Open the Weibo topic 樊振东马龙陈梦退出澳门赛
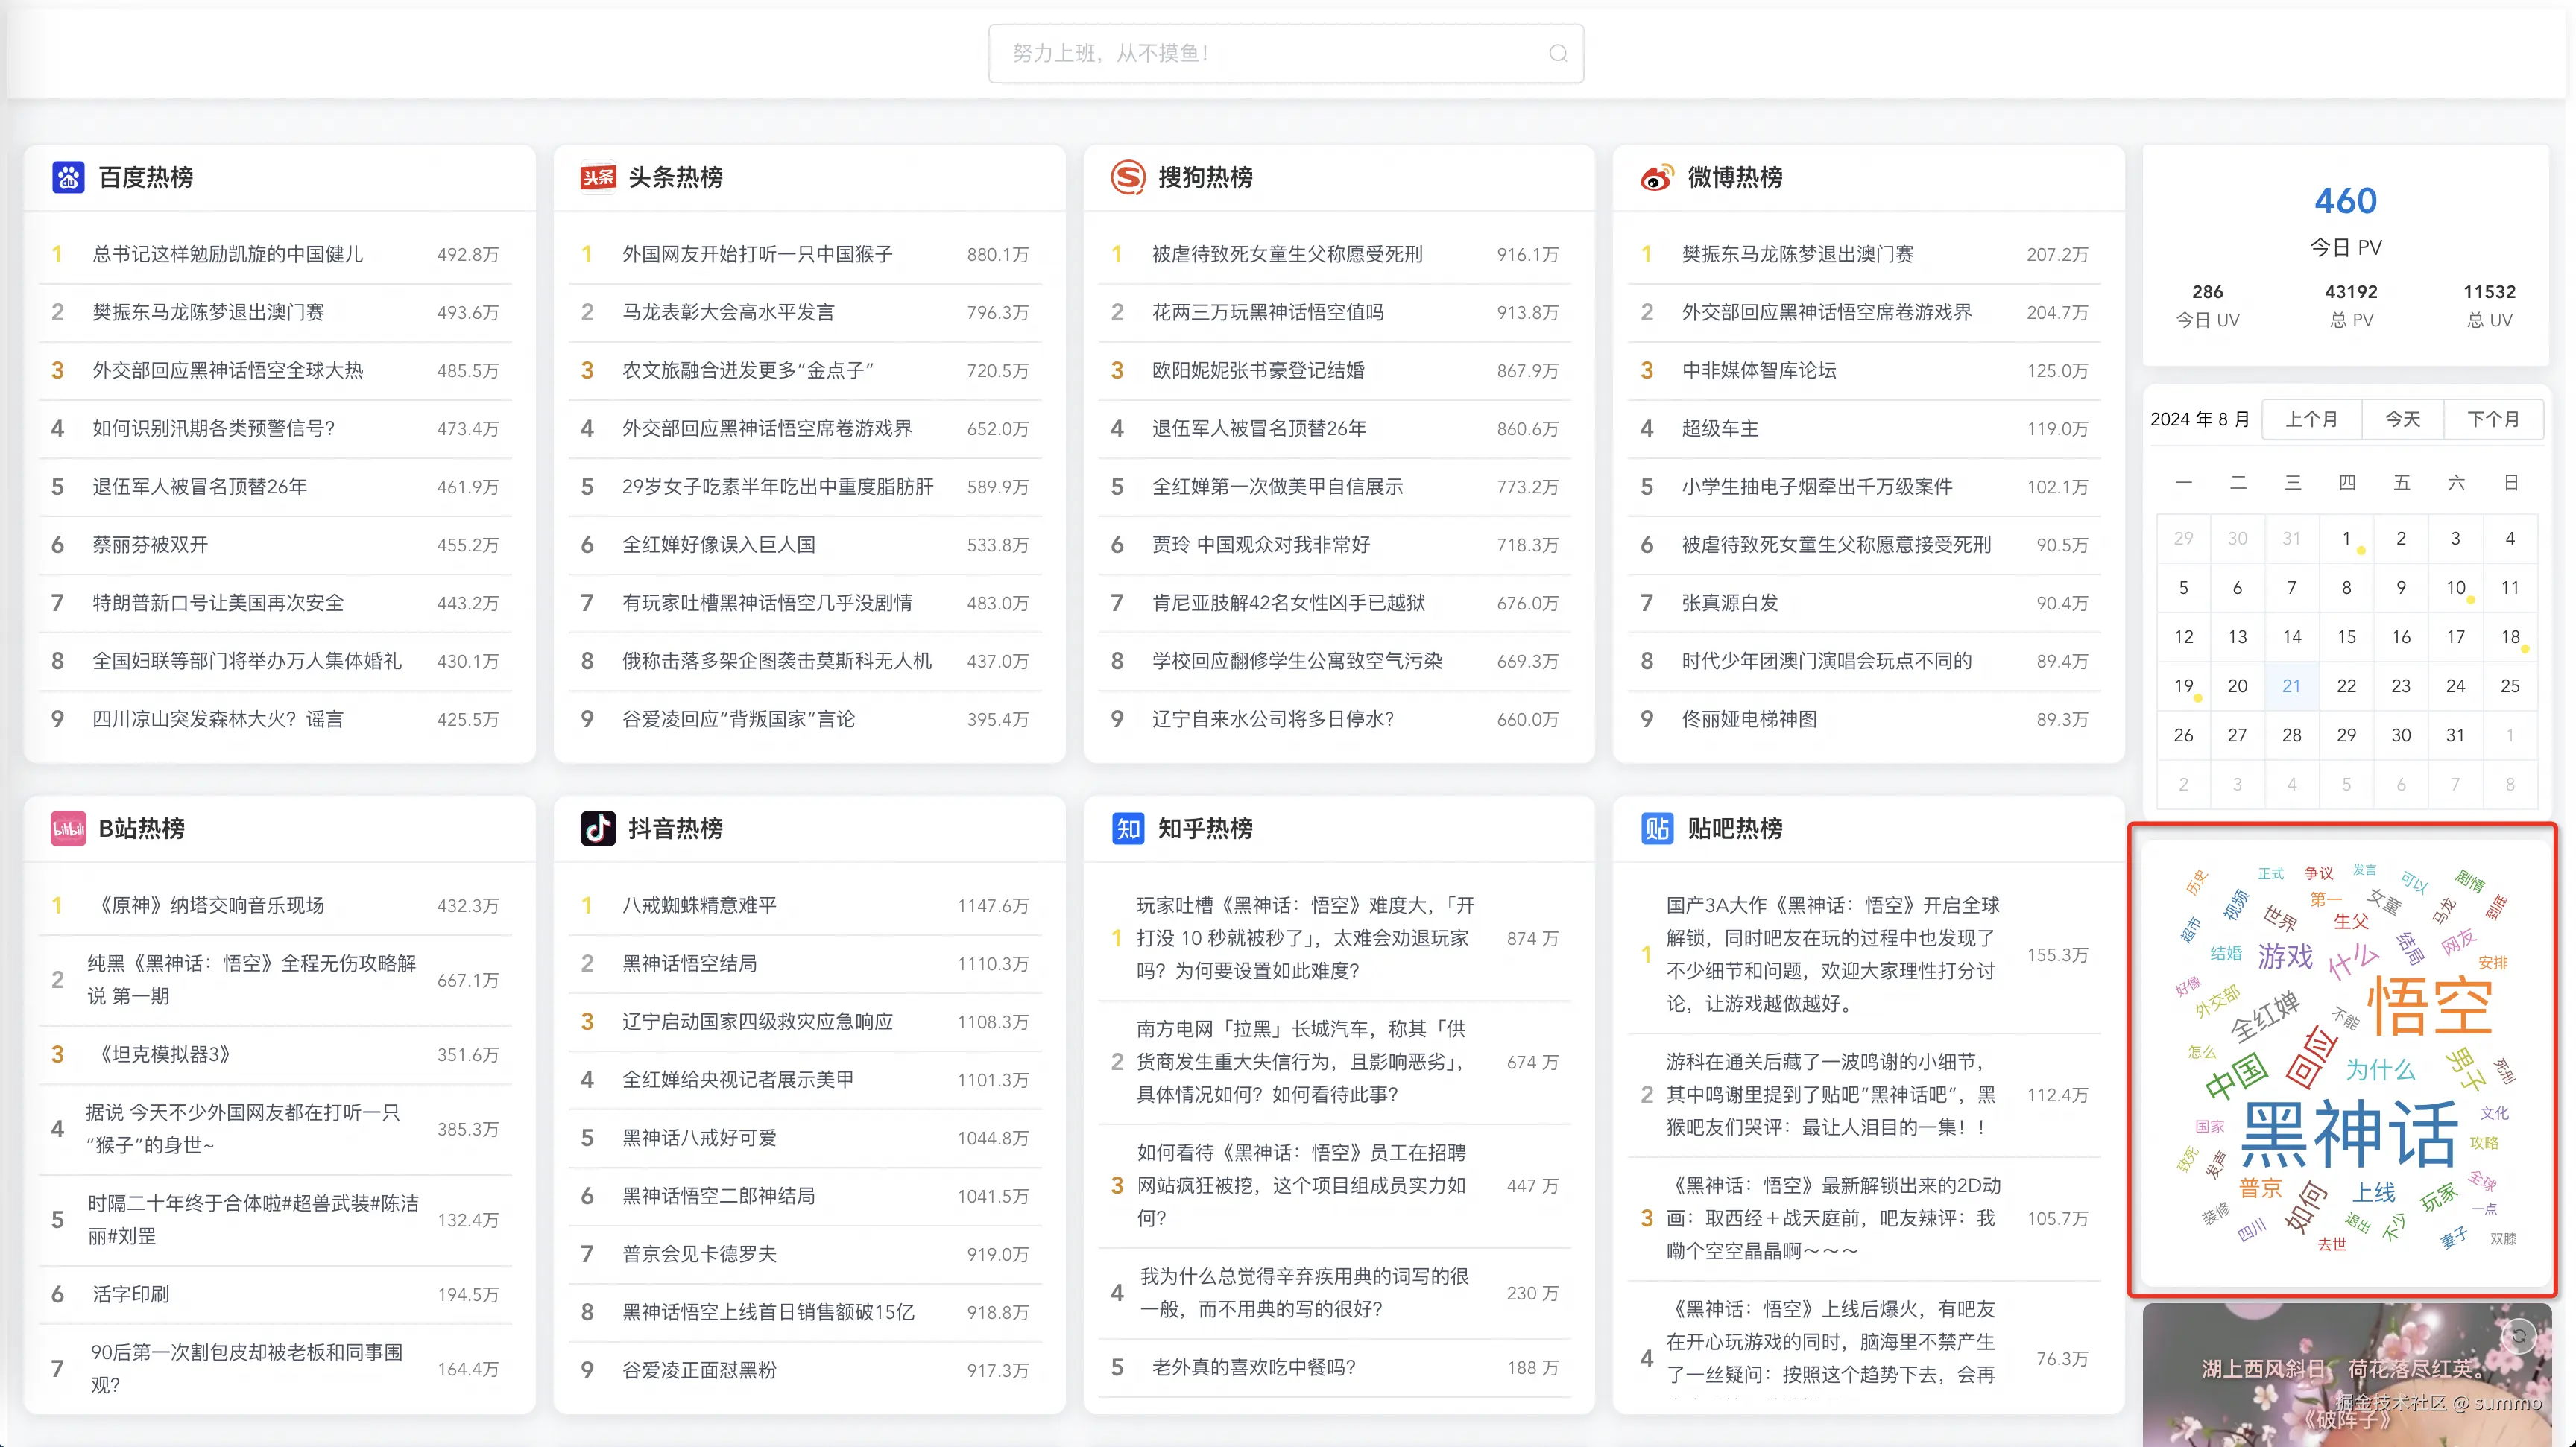Image resolution: width=2576 pixels, height=1447 pixels. pyautogui.click(x=1797, y=253)
